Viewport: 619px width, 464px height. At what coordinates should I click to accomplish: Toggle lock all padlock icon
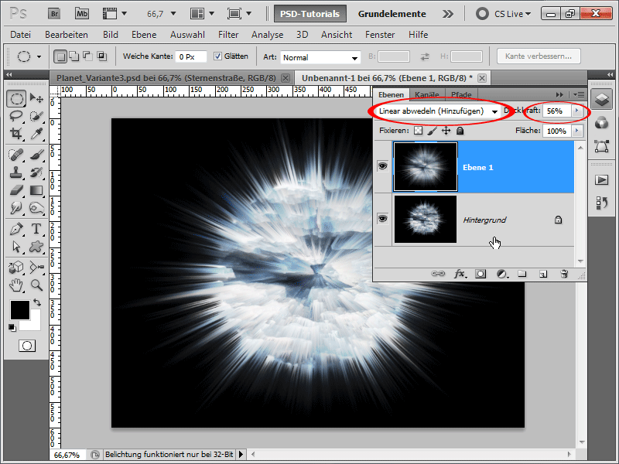pyautogui.click(x=460, y=131)
